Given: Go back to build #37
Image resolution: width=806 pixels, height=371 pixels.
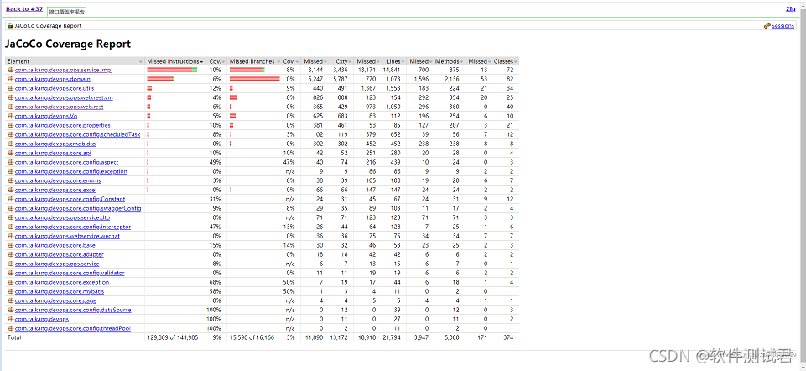Looking at the screenshot, I should point(24,8).
